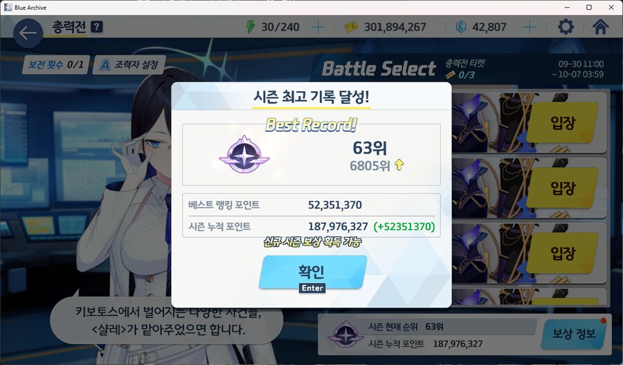Open the 총력전 help question mark
The image size is (623, 365).
96,26
